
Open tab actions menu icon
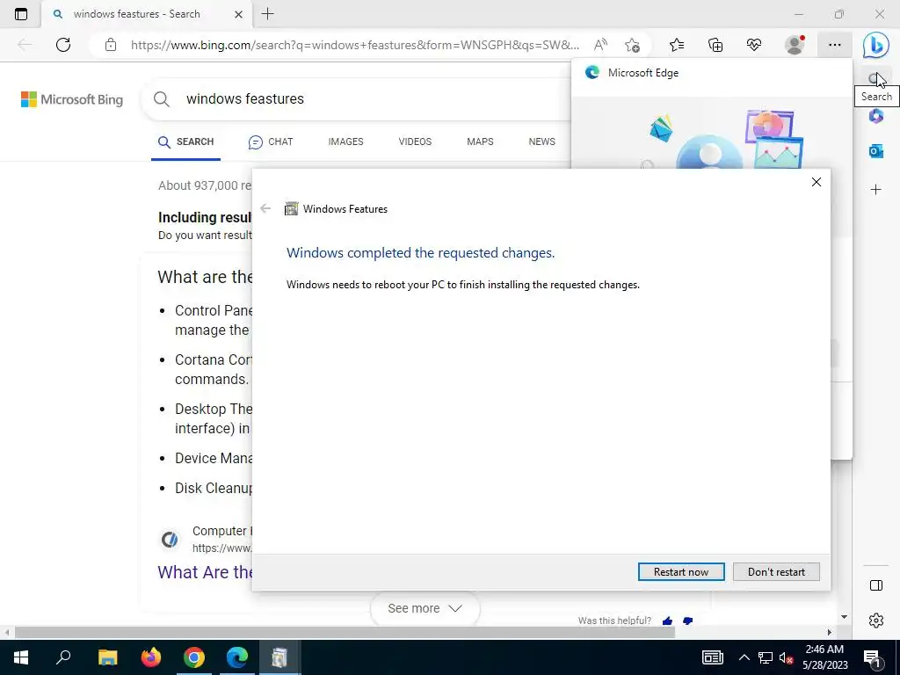coord(21,14)
